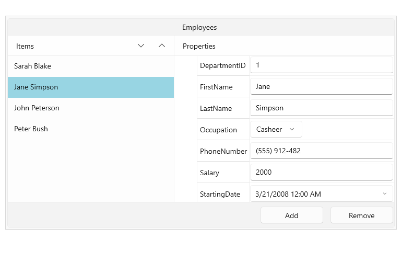Viewport: 402px width, 261px height.
Task: Click the Items column header label
Action: click(25, 46)
